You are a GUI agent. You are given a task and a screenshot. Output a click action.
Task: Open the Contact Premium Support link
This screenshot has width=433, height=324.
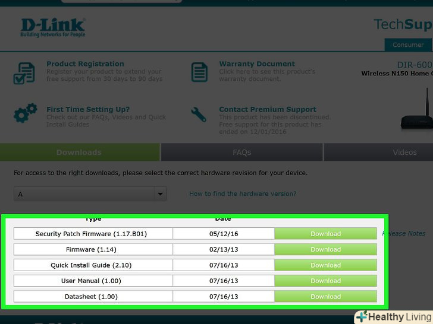tap(268, 109)
